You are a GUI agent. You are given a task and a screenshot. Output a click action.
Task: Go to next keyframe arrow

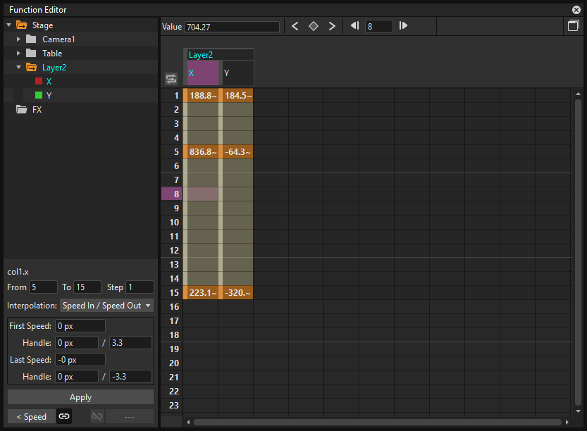[332, 26]
